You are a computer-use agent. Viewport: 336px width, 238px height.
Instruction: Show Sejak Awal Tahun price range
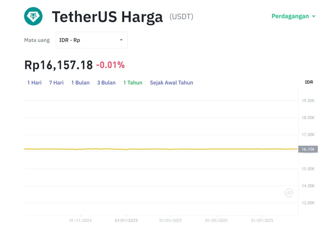[x=171, y=82]
